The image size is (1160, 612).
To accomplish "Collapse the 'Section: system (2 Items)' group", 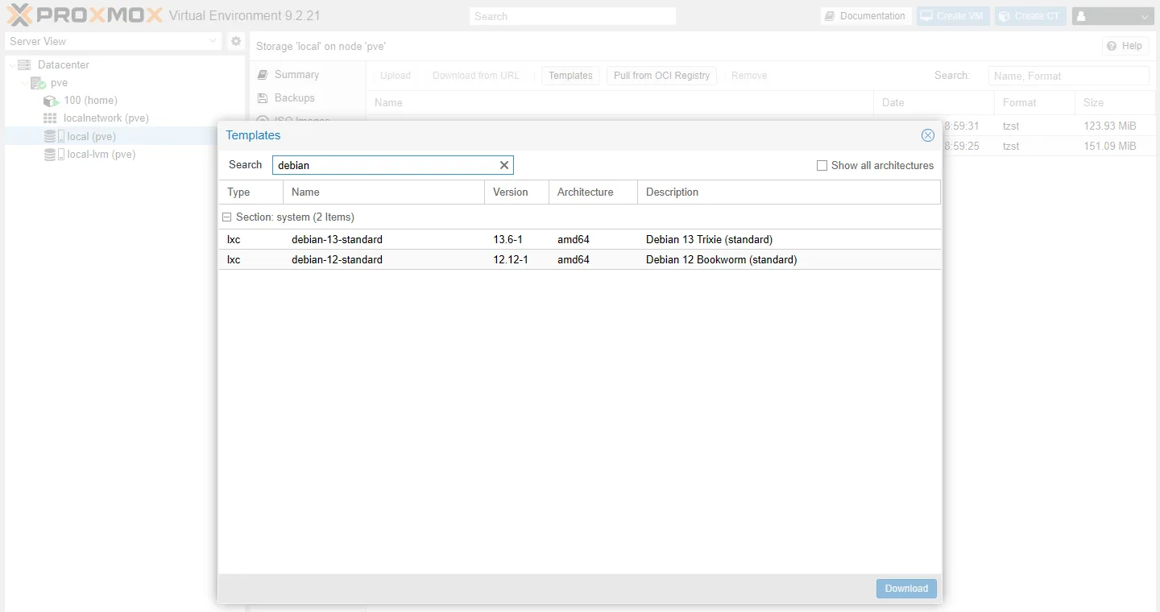I will point(227,217).
